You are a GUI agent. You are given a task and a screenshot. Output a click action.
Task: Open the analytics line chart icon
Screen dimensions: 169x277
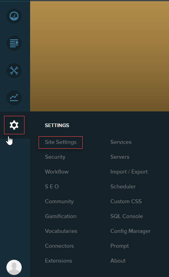coord(14,98)
